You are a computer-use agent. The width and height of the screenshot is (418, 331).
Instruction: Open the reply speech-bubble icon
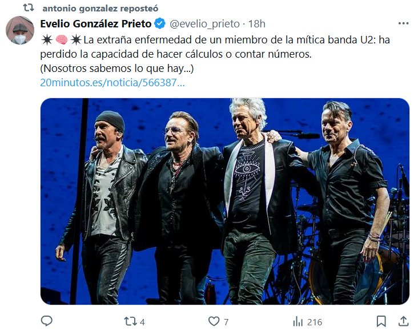click(x=47, y=321)
